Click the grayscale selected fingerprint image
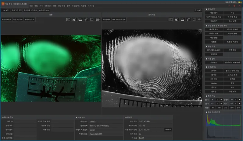The image size is (243, 141). 152,68
